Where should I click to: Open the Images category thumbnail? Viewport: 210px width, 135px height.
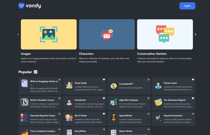pos(49,34)
